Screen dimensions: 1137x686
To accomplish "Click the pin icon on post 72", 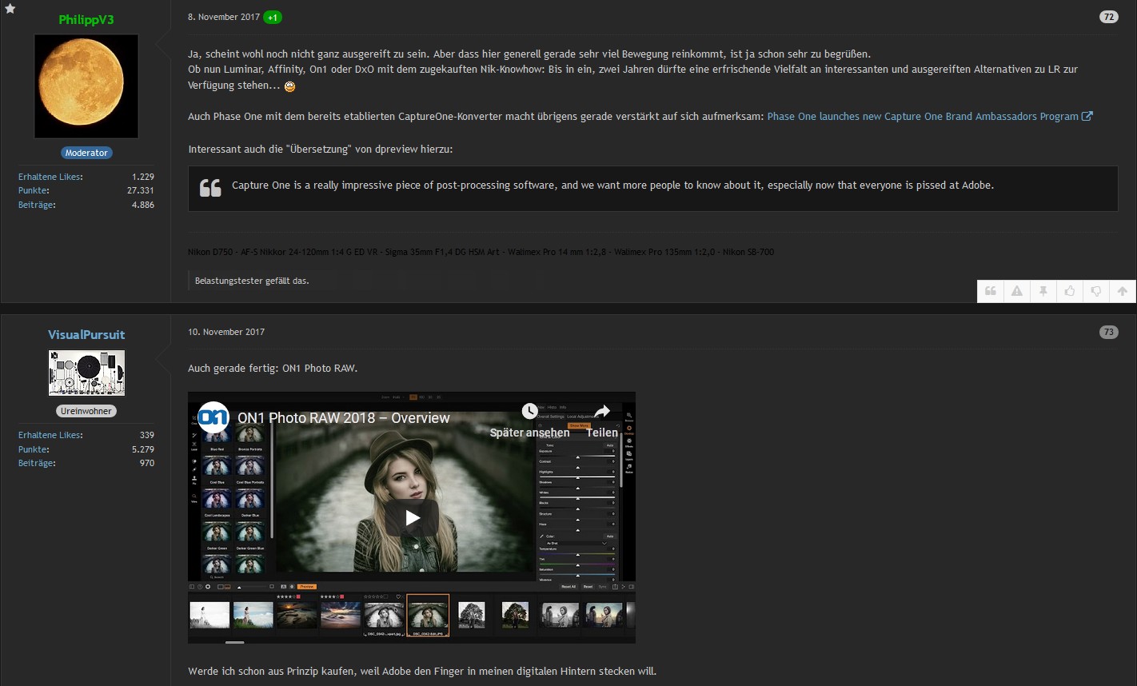I will (x=1043, y=292).
